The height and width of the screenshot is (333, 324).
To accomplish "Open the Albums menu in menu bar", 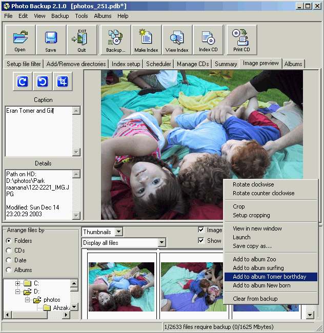I will (x=103, y=16).
